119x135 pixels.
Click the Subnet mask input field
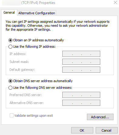(x=81, y=62)
